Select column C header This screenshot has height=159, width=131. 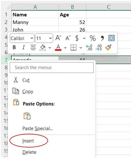109,7
